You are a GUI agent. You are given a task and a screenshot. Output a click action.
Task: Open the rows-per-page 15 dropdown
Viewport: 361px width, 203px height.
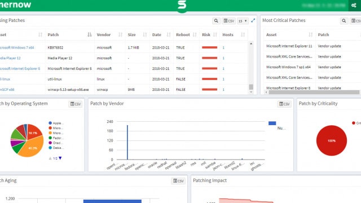[243, 21]
